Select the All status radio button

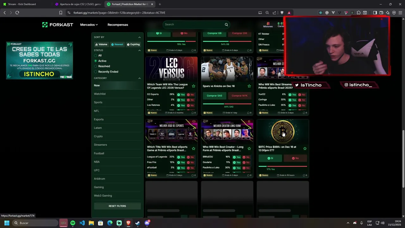pyautogui.click(x=96, y=55)
